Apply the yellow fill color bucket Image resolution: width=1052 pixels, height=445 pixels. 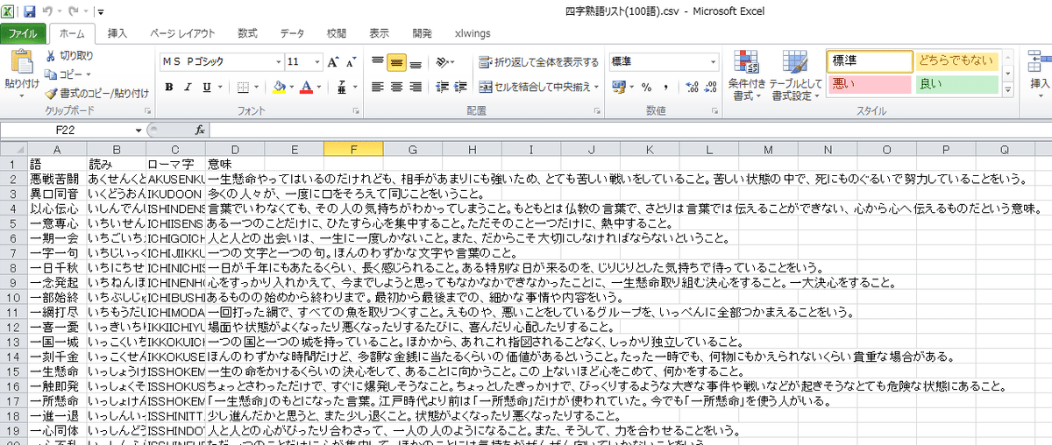tap(279, 87)
